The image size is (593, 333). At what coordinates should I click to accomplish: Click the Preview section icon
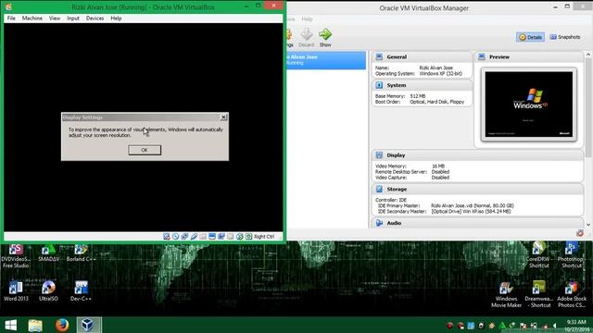click(482, 56)
